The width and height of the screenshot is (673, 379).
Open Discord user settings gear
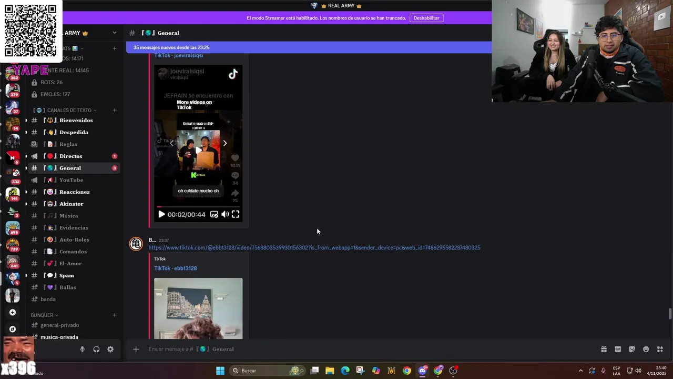pos(110,349)
